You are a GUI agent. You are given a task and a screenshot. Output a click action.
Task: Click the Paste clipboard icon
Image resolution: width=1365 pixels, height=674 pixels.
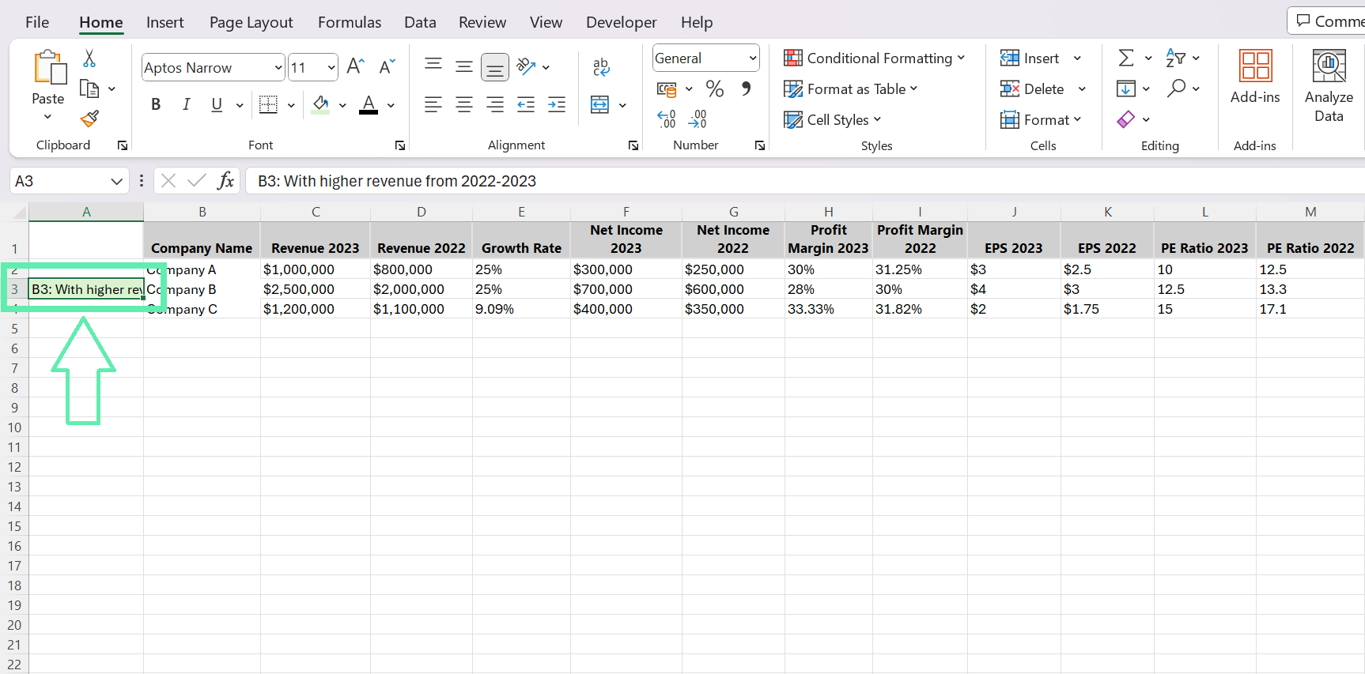click(49, 67)
